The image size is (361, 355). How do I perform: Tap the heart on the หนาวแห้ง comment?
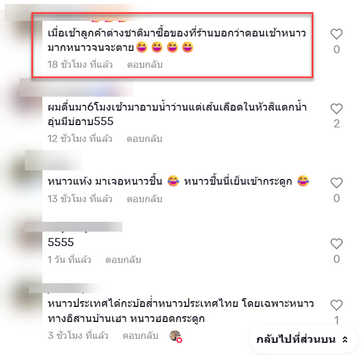[x=337, y=183]
